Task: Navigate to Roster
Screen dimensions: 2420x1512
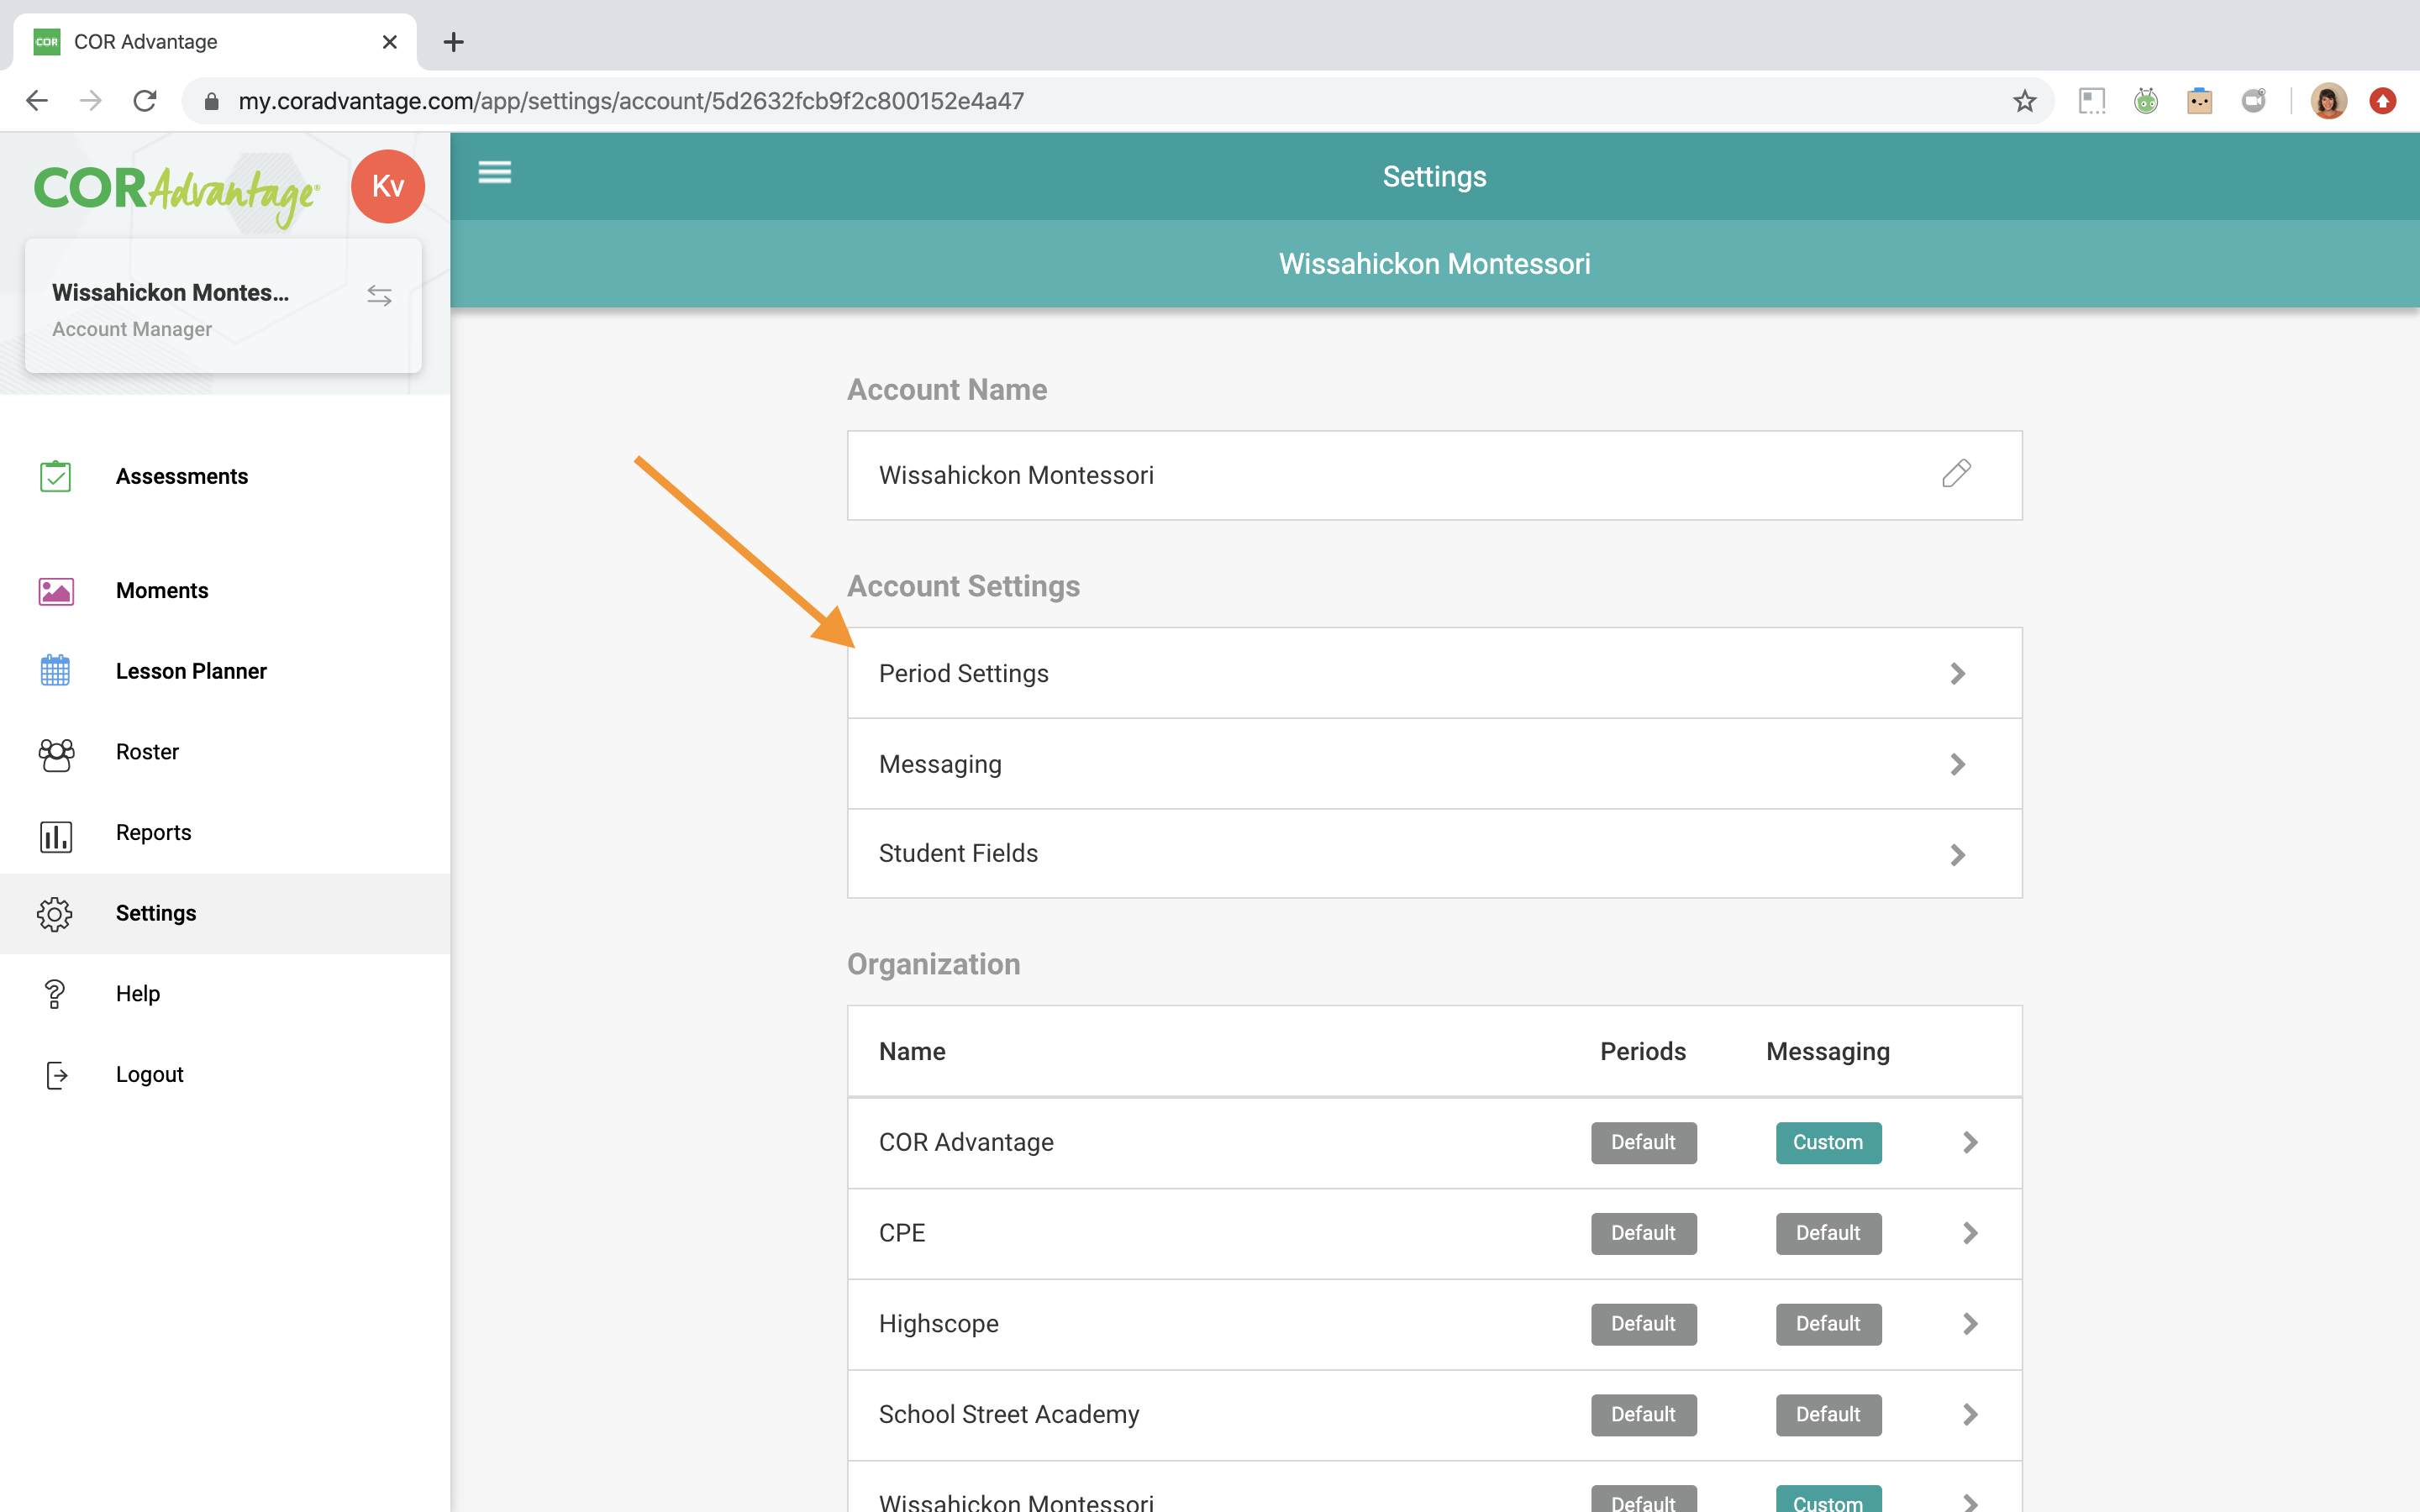Action: coord(225,752)
